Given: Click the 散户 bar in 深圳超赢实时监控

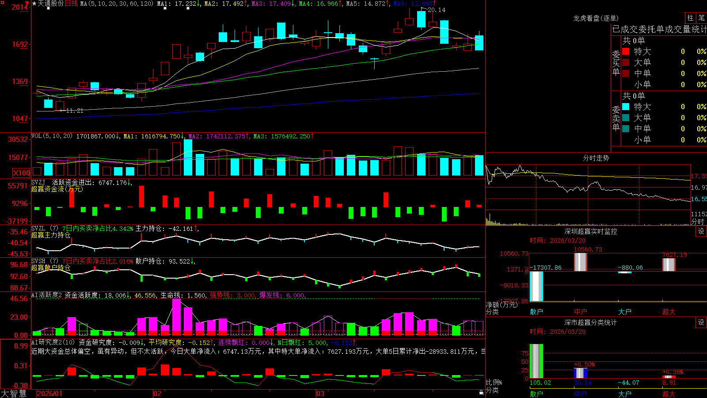Looking at the screenshot, I should [x=536, y=286].
